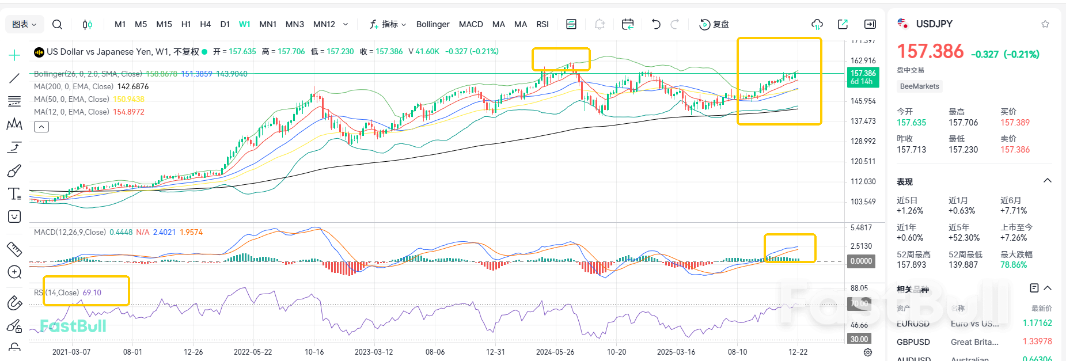Switch to the H4 timeframe
This screenshot has width=1066, height=361.
click(205, 24)
